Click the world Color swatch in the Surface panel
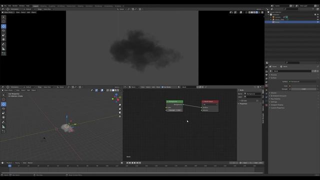The width and height of the screenshot is (320, 180). pyautogui.click(x=304, y=86)
